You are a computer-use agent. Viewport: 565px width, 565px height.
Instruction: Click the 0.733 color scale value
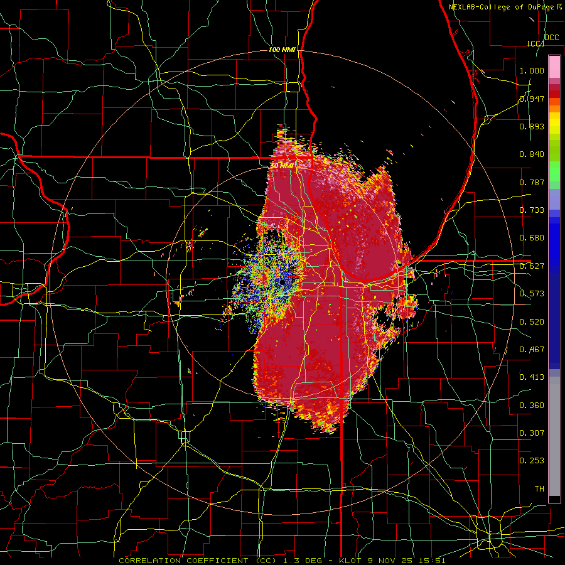(x=532, y=210)
